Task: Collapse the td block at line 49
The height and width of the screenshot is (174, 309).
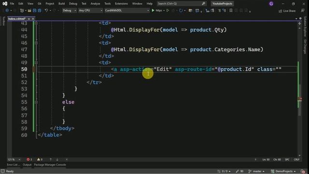Action: [36, 62]
